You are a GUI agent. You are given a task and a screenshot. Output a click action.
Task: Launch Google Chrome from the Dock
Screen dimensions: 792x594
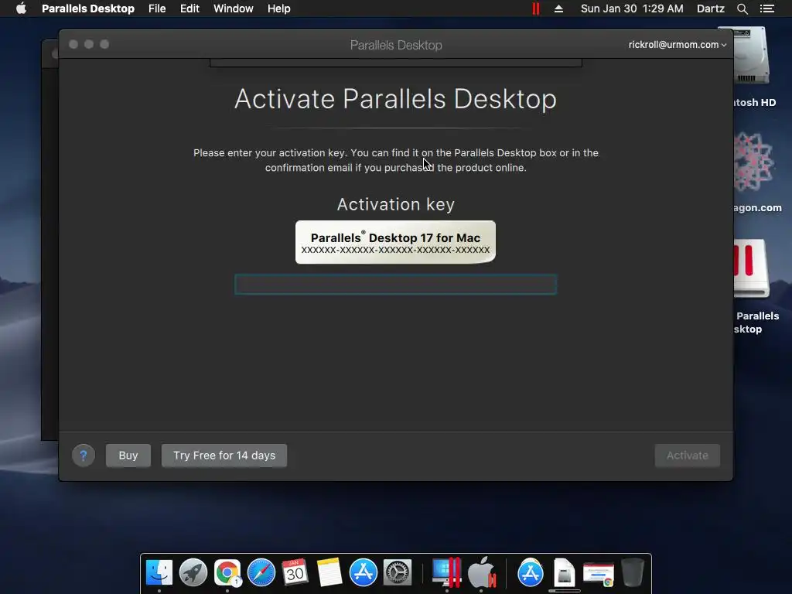(x=227, y=572)
